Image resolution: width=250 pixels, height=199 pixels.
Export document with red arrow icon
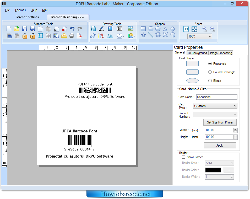coord(79,36)
